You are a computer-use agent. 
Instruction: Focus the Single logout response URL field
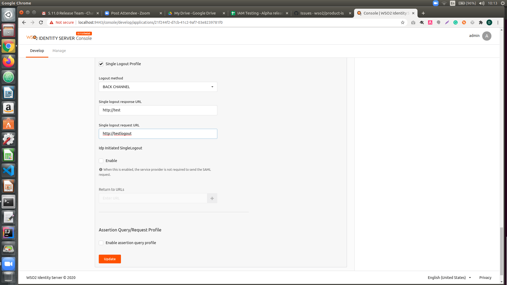pos(158,110)
